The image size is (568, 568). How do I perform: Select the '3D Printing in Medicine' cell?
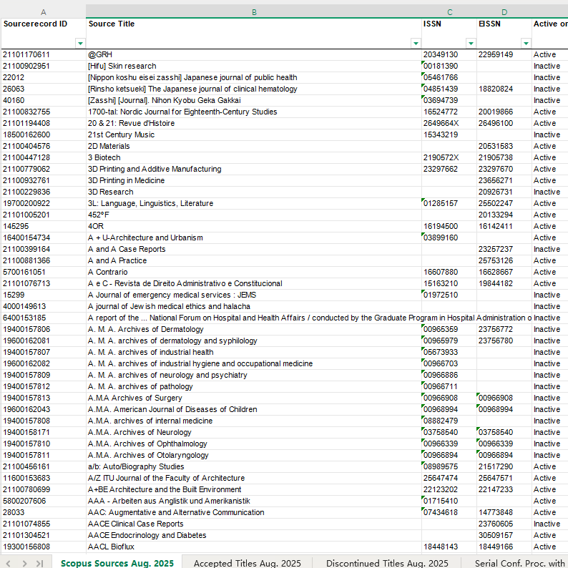[126, 180]
